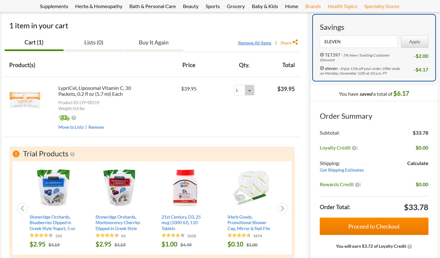Screen dimensions: 440x258
Task: Click the Loyalty Credit help icon
Action: [354, 148]
